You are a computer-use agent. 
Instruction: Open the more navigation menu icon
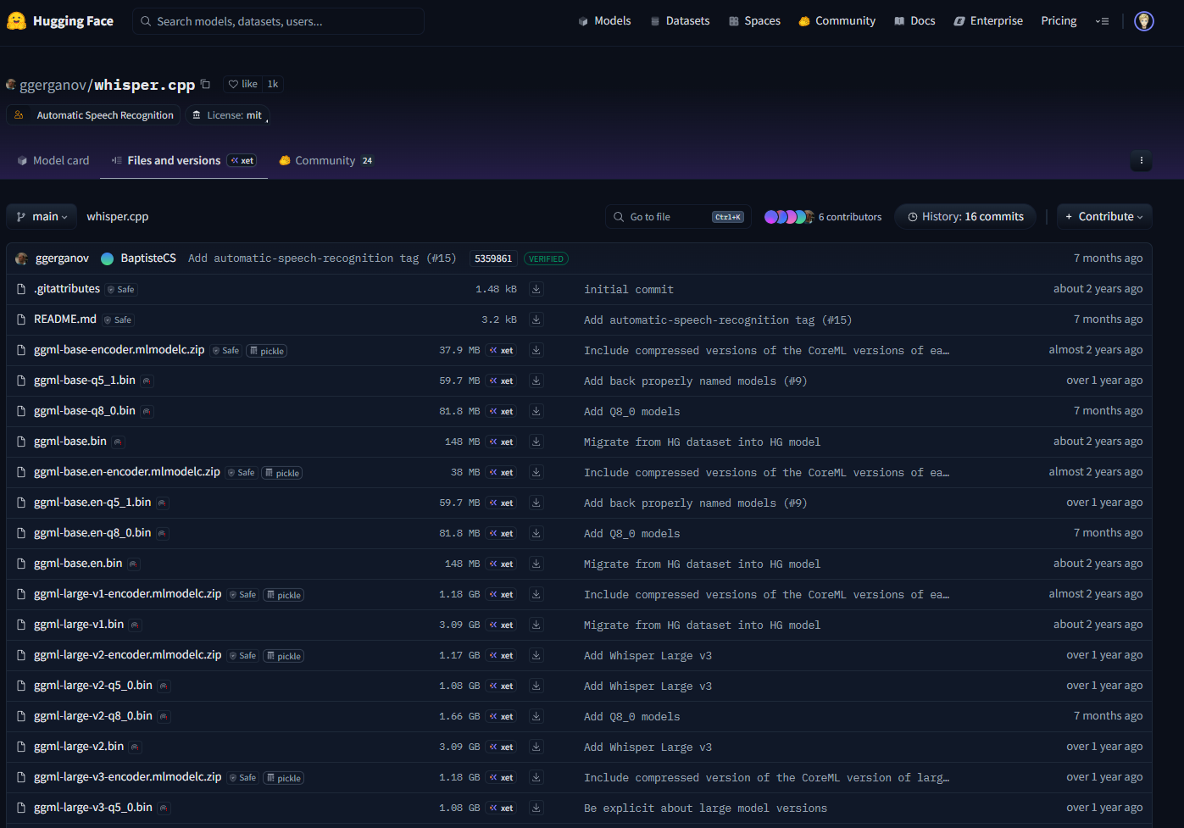1102,21
